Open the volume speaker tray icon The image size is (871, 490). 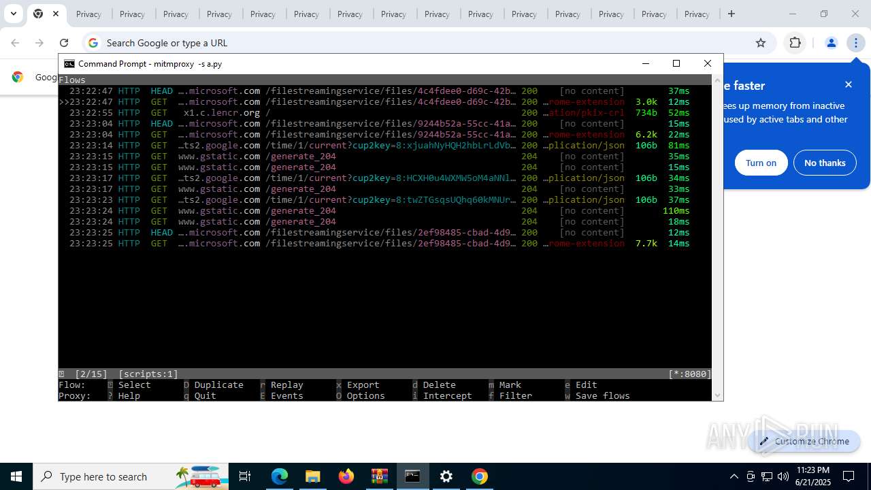783,476
